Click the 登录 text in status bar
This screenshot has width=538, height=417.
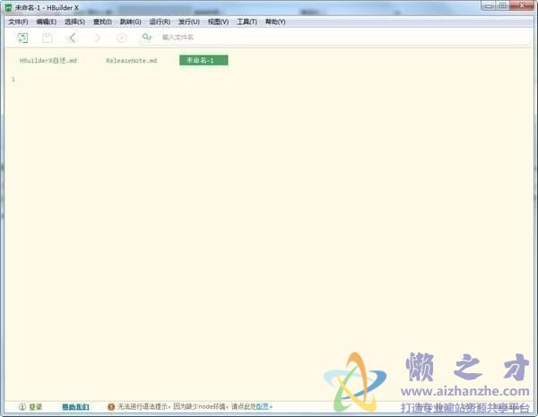pos(35,407)
